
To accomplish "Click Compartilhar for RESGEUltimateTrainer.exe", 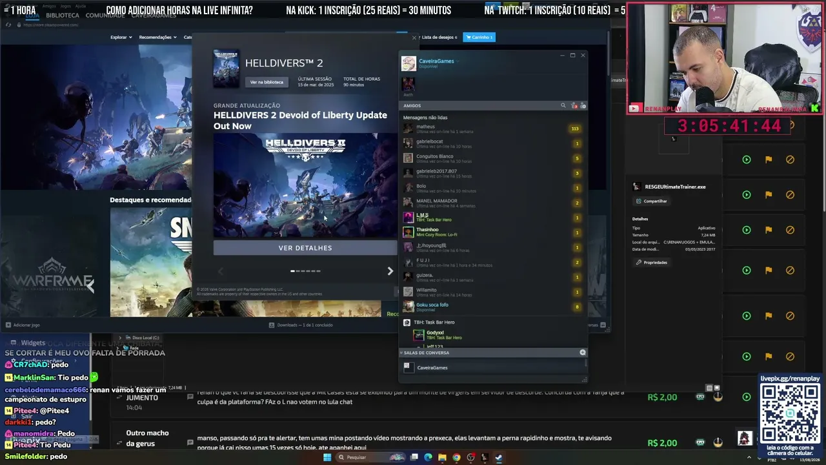I will [x=652, y=201].
